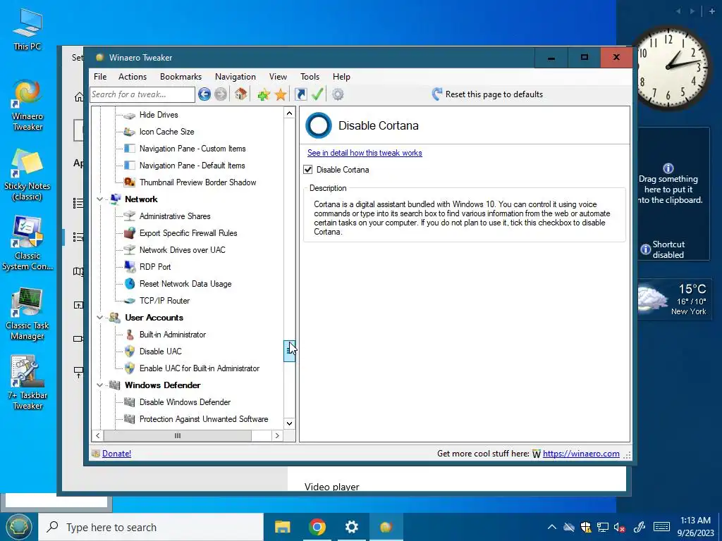
Task: Open the Navigation menu
Action: (x=235, y=77)
